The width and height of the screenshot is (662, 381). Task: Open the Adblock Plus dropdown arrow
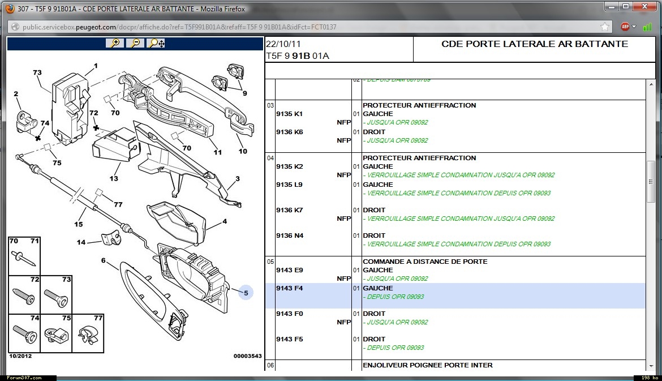tap(634, 27)
